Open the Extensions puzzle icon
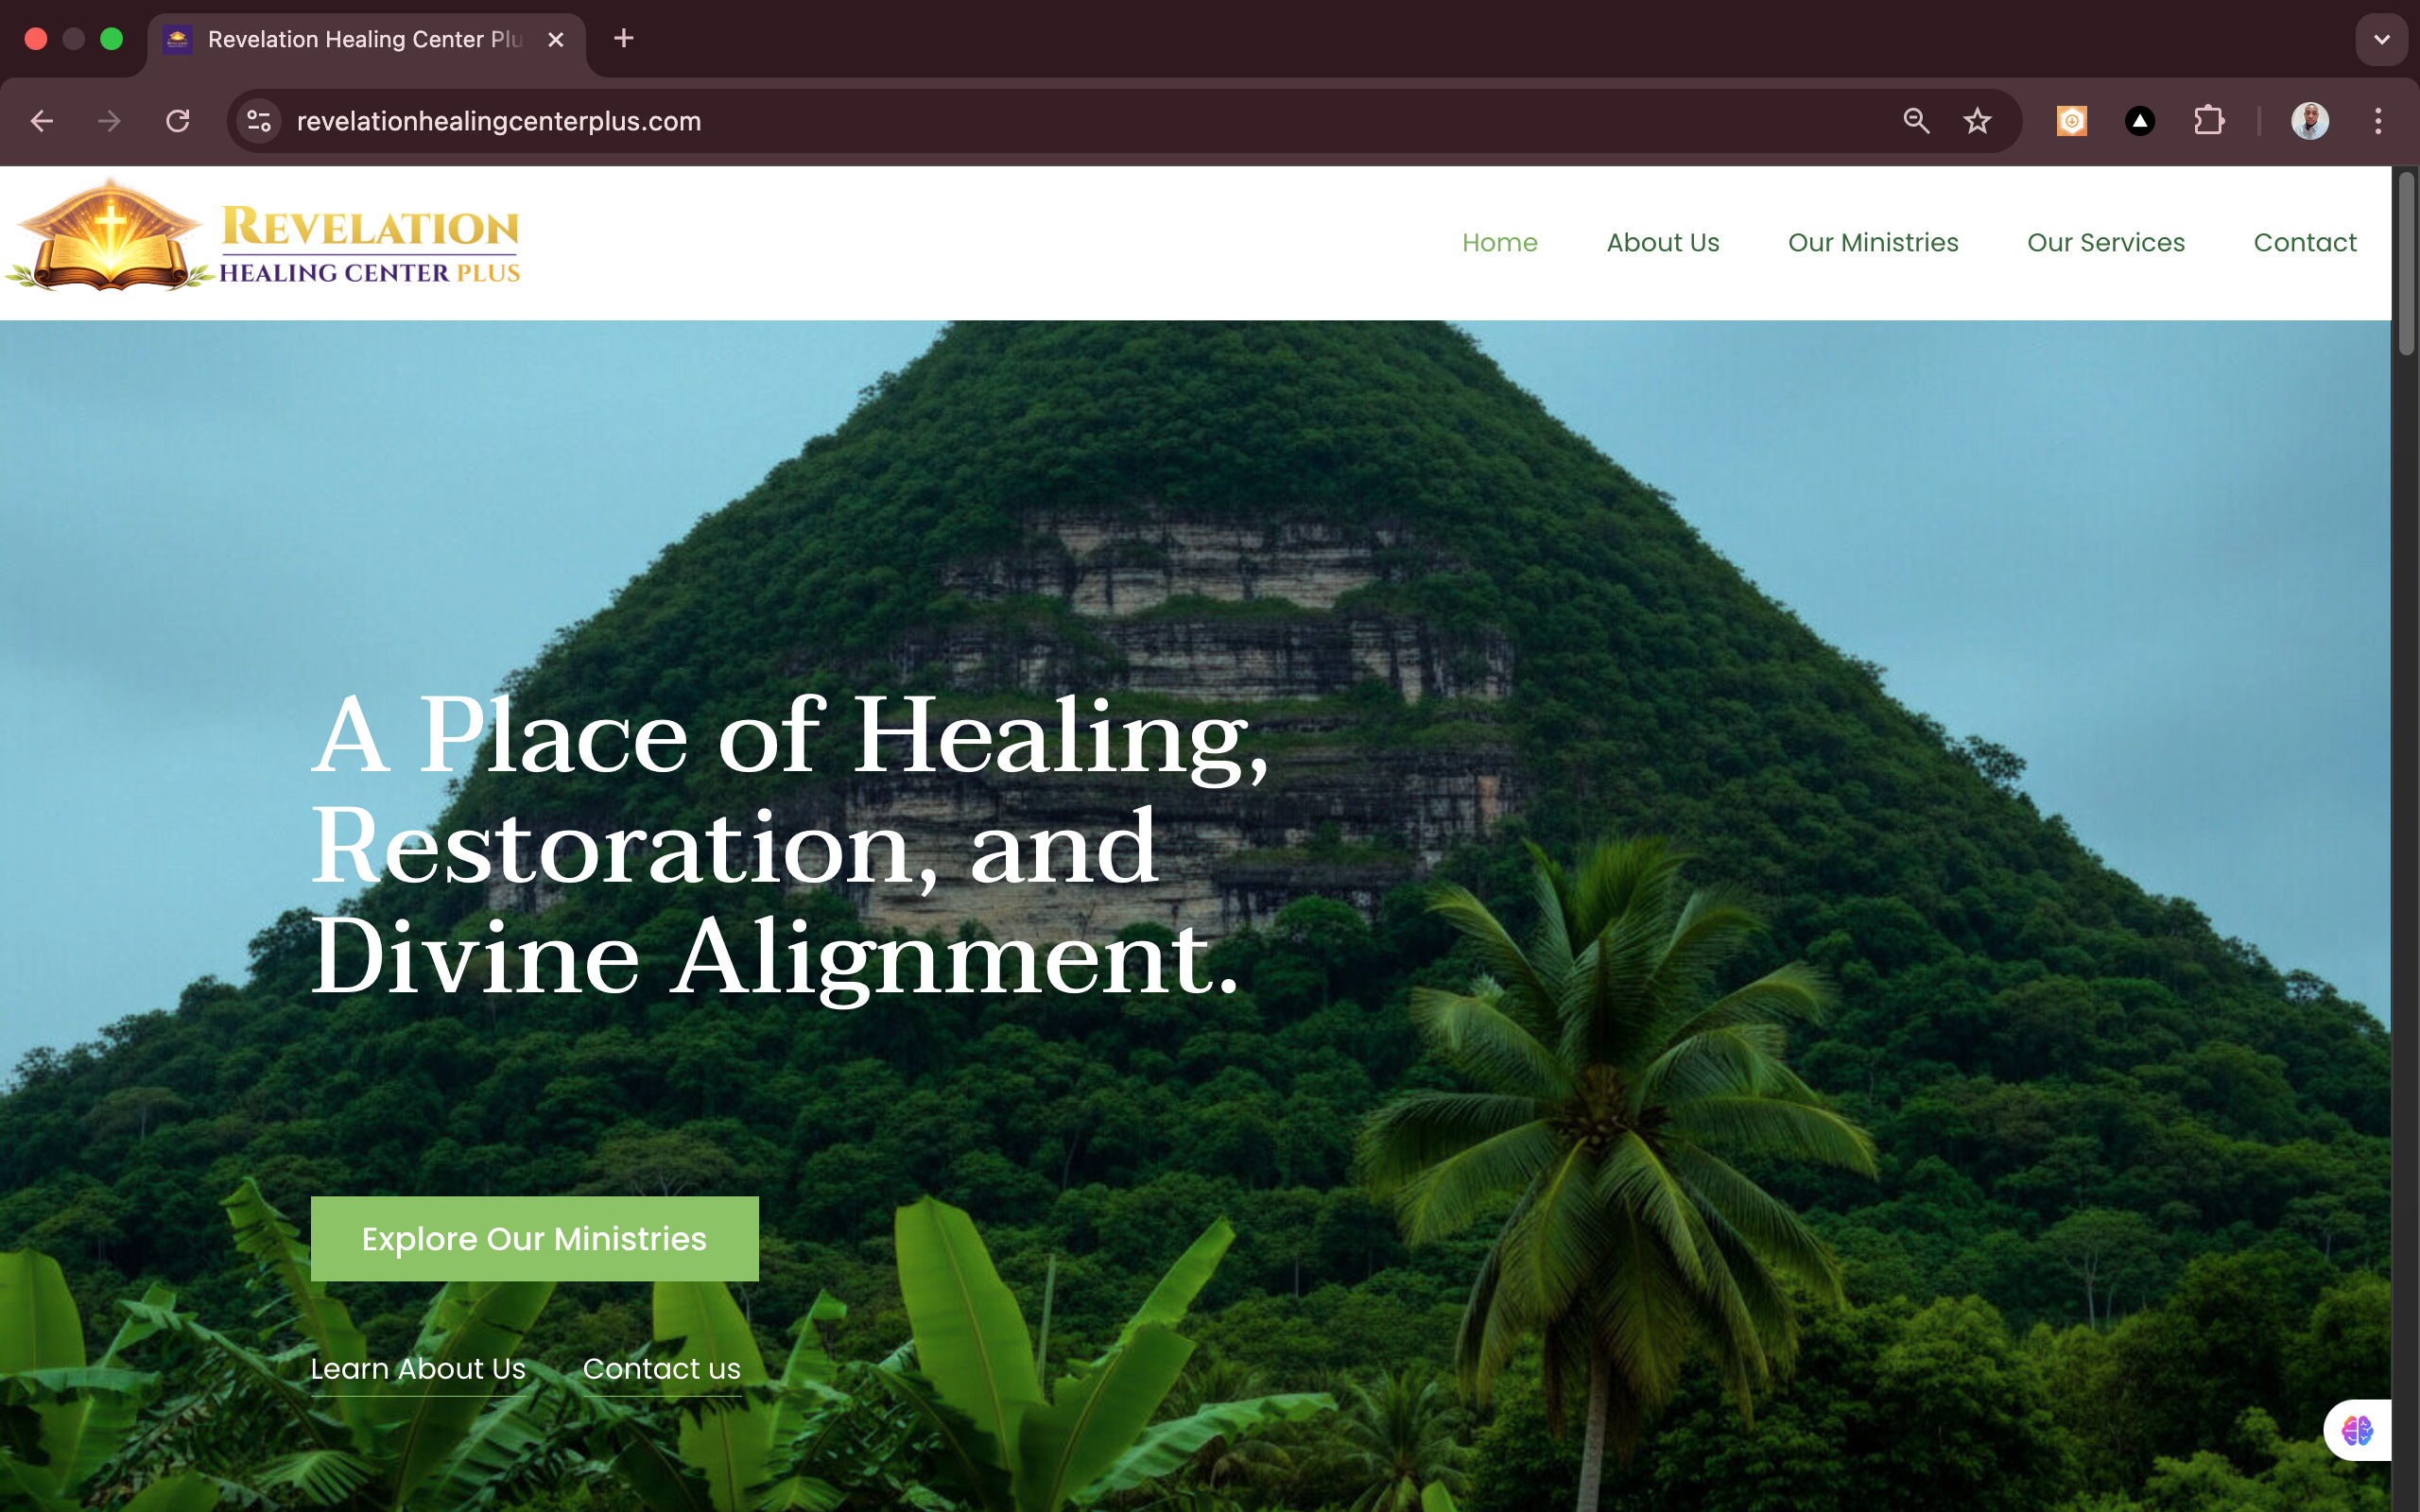Screen dimensions: 2420x1512 [x=2209, y=121]
